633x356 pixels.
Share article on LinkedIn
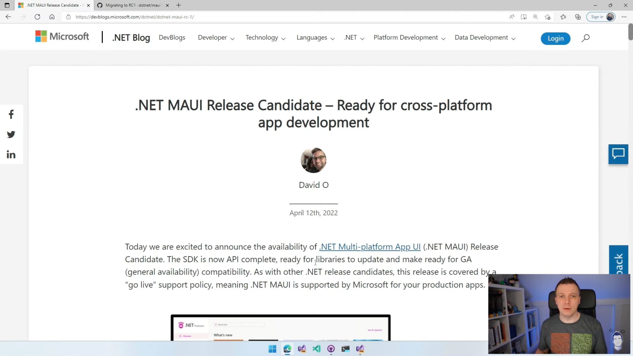click(11, 154)
